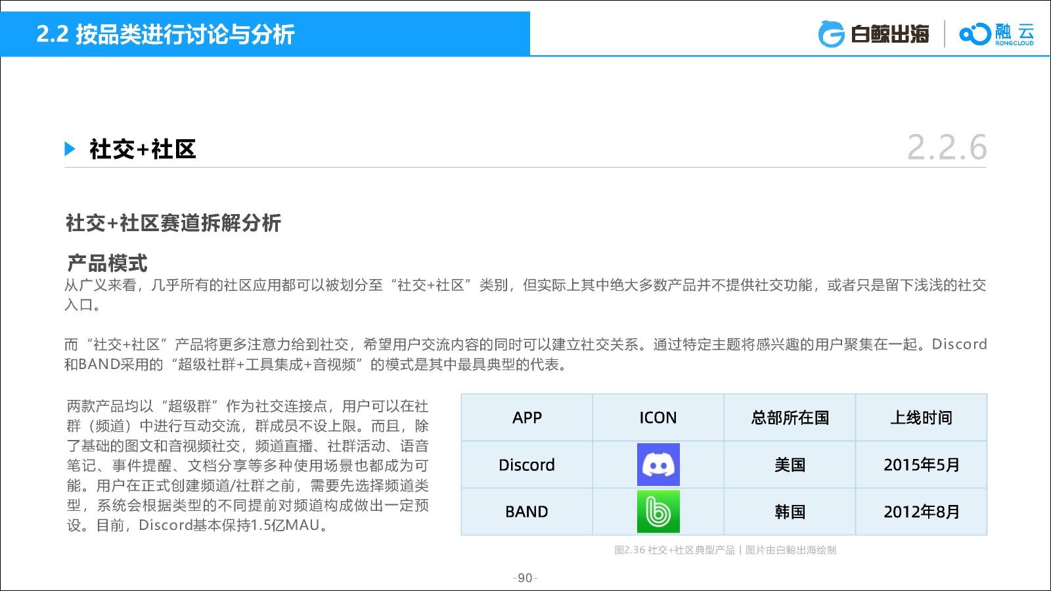Click the green BAND app icon
This screenshot has height=591, width=1051.
click(x=658, y=512)
